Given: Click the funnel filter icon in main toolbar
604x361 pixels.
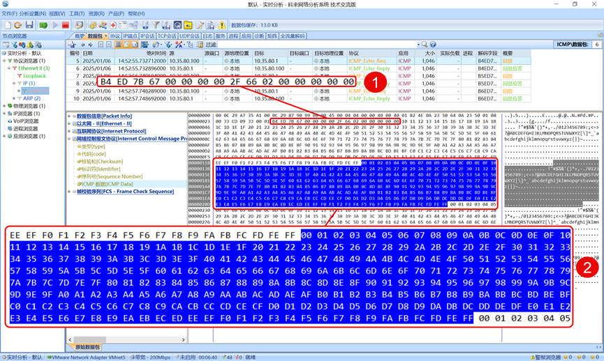Looking at the screenshot, I should tap(155, 25).
